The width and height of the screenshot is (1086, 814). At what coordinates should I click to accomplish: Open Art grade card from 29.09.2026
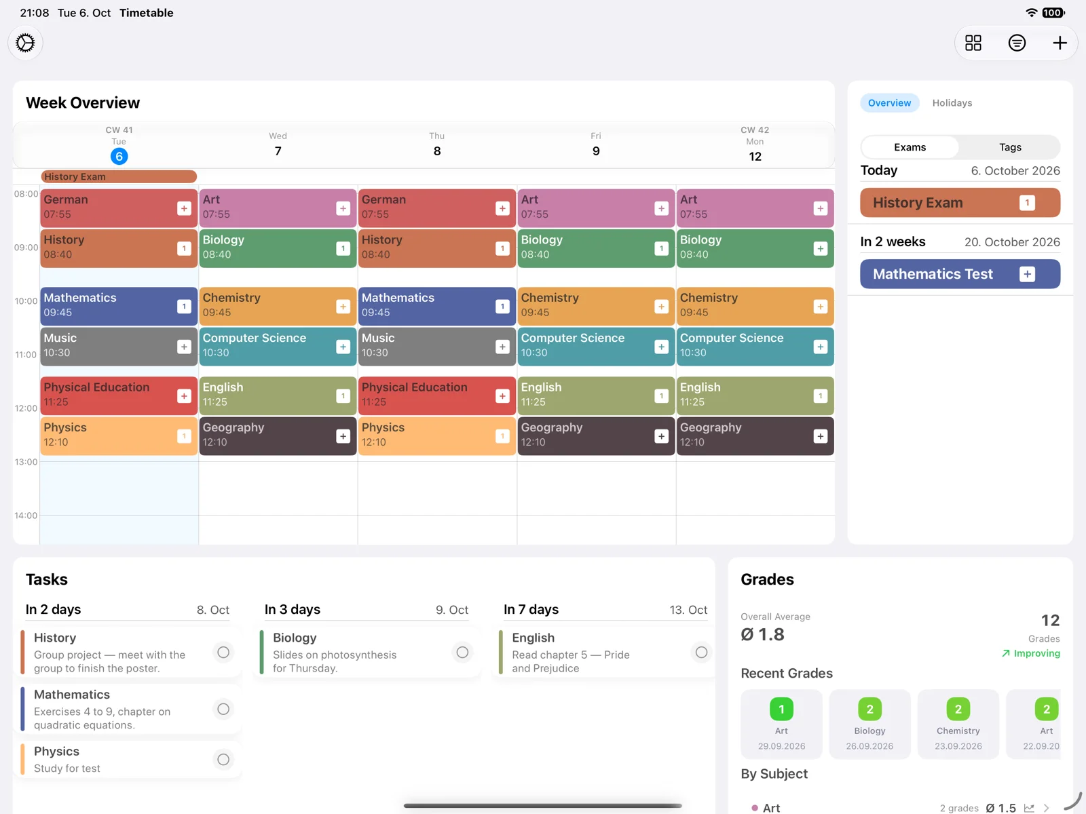781,724
